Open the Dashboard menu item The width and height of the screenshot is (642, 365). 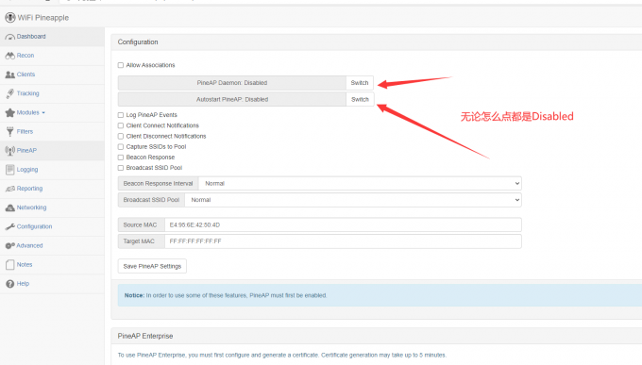31,37
